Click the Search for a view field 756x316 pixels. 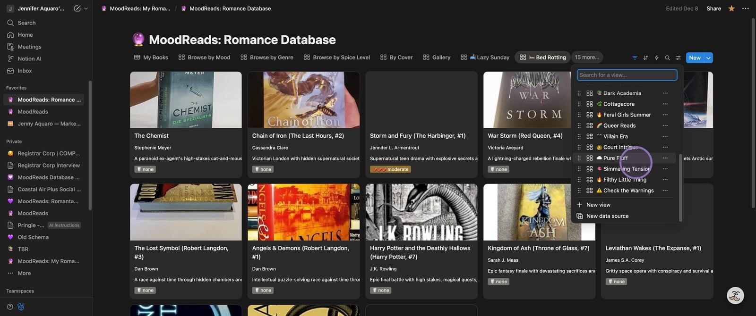coord(627,75)
